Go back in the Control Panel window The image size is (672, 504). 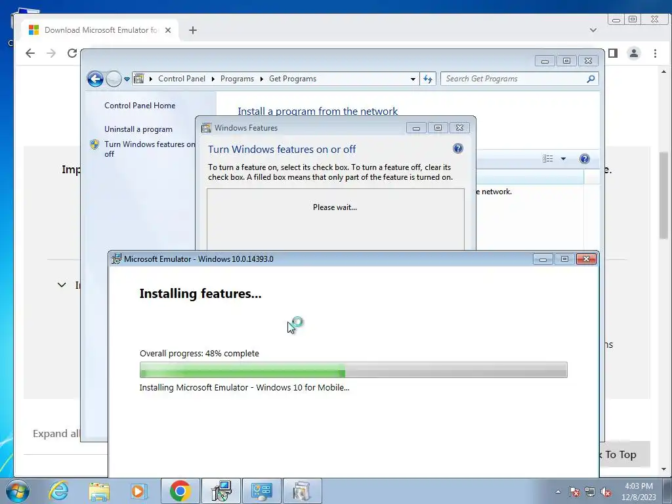95,79
